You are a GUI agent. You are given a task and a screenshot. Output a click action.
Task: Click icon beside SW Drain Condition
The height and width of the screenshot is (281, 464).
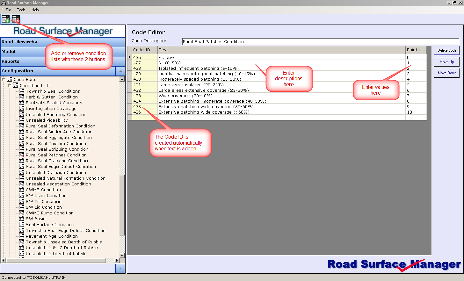[x=22, y=196]
